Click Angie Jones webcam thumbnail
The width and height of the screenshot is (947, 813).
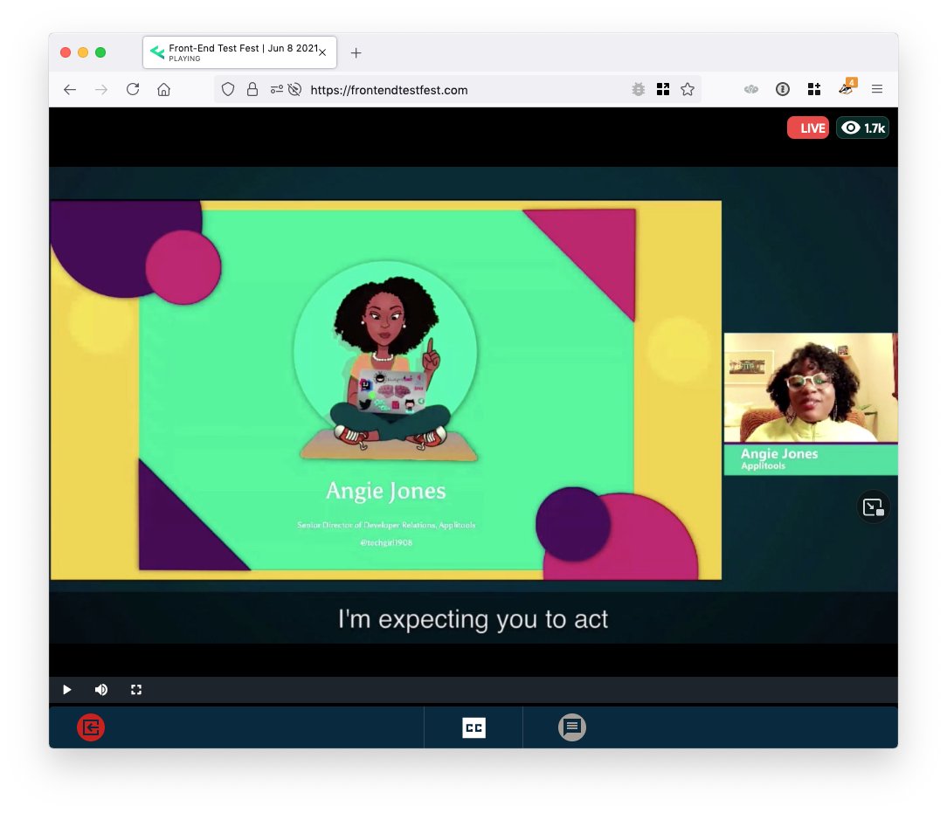(811, 388)
